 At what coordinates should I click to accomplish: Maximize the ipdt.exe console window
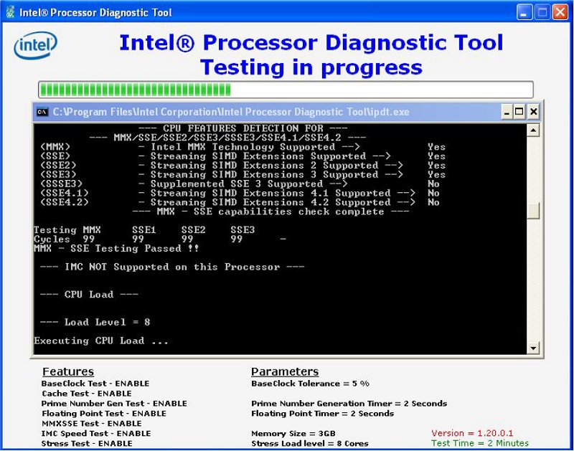click(x=519, y=112)
